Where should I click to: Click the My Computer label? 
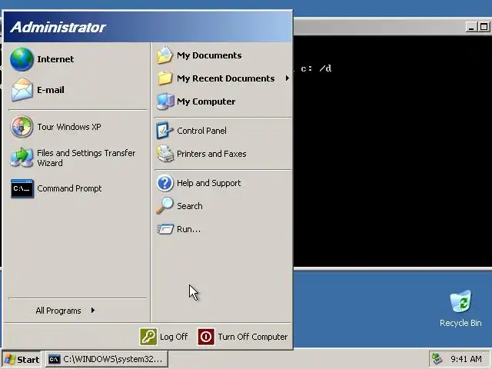point(206,101)
